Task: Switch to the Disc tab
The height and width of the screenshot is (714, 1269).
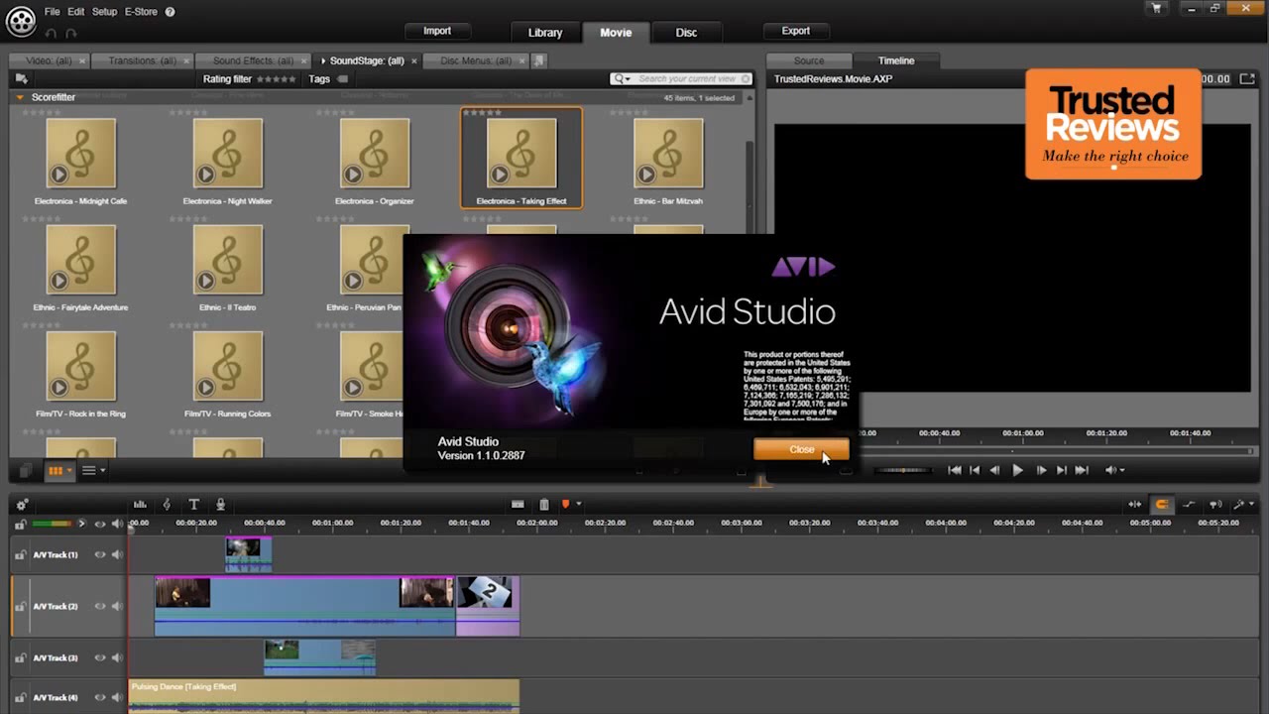Action: [x=686, y=33]
